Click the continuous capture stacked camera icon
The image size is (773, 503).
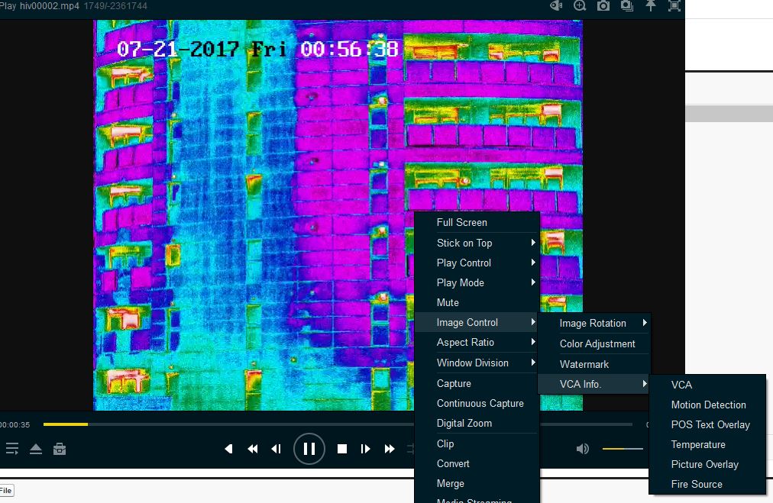(x=627, y=6)
